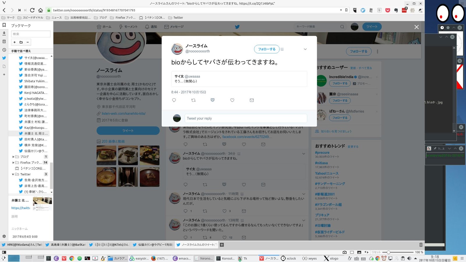
Task: Open Twitter bookmark bar folder
Action: 176,17
